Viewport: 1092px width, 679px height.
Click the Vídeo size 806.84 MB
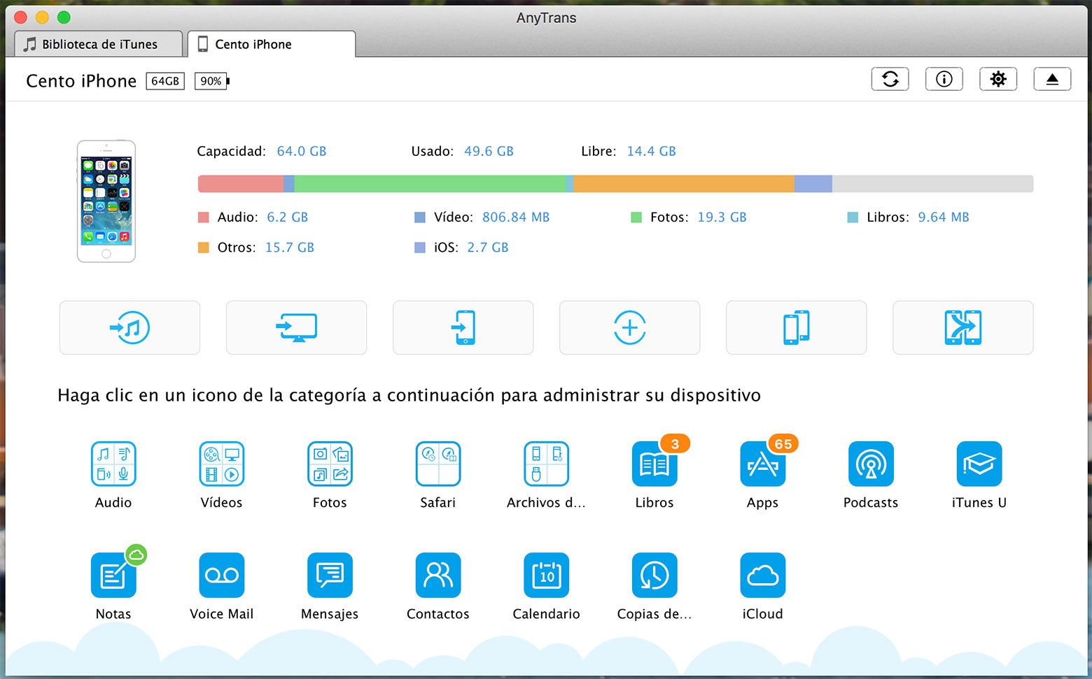(x=516, y=217)
